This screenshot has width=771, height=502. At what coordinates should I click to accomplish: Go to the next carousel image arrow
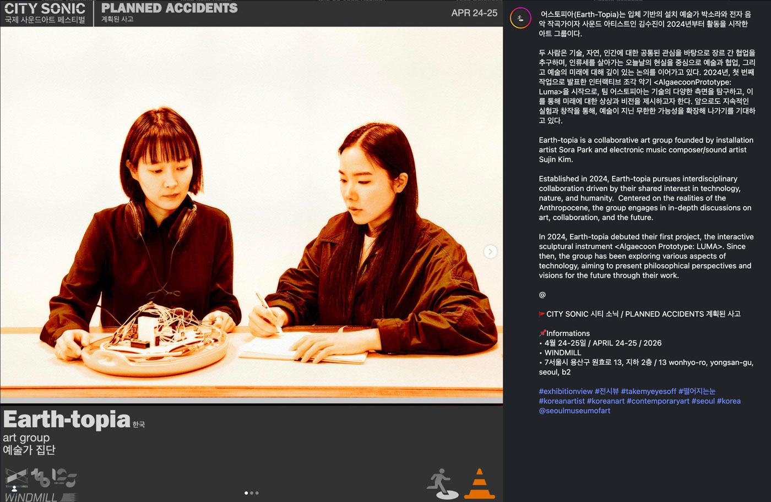tap(490, 251)
